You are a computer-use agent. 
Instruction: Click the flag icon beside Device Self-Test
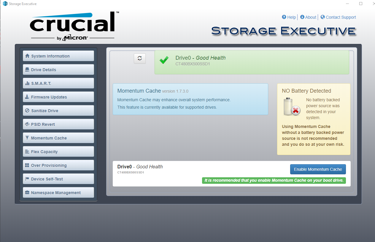coord(27,179)
